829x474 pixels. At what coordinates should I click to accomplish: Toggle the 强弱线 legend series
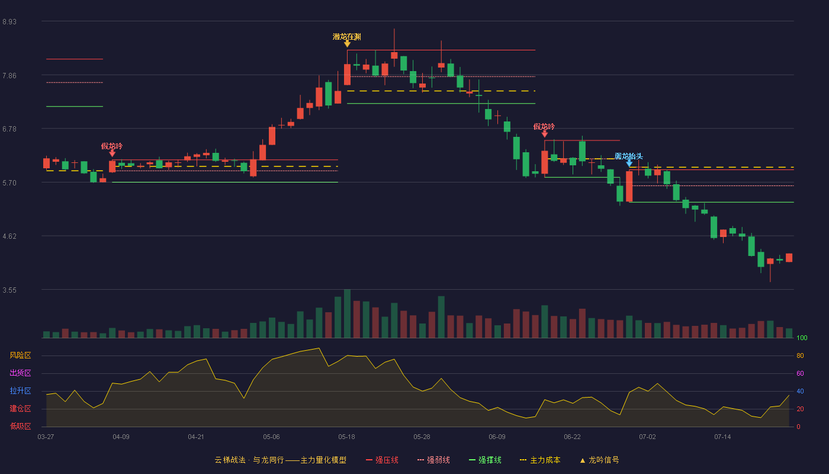pos(433,460)
